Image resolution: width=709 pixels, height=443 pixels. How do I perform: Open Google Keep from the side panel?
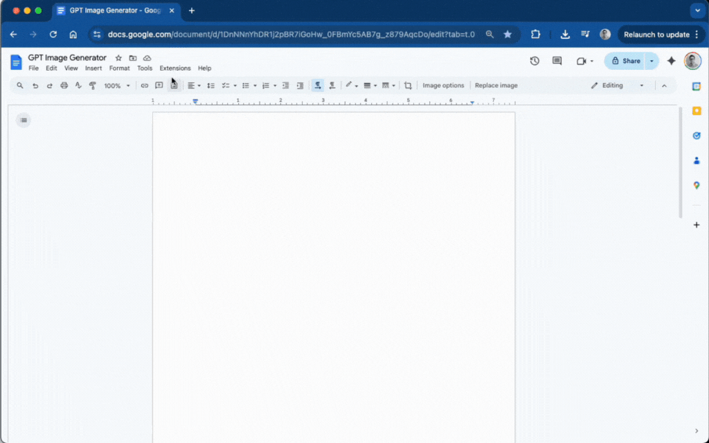pyautogui.click(x=697, y=110)
